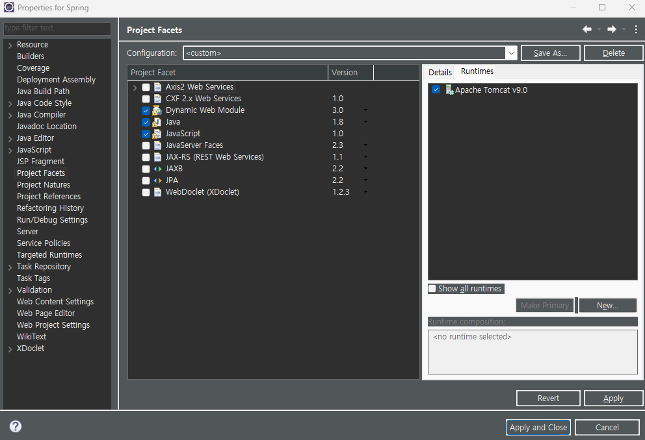
Task: Click the forward navigation arrow icon
Action: tap(612, 29)
